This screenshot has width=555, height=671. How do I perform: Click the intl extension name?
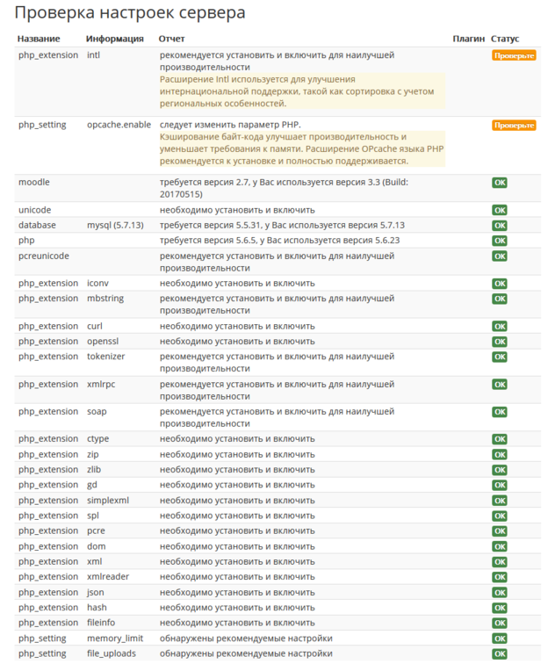tap(93, 55)
